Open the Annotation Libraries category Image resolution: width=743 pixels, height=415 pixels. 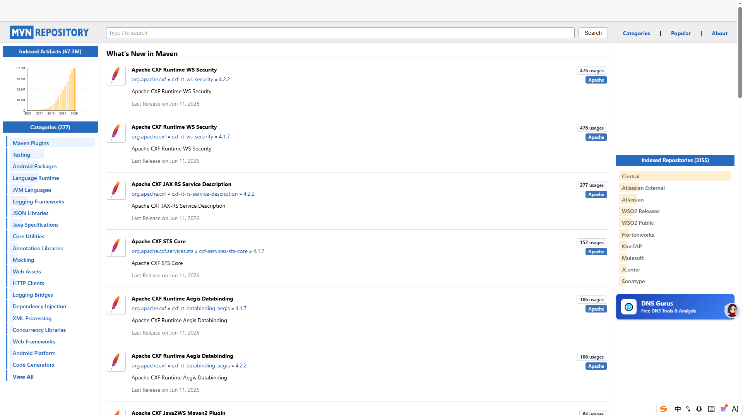point(38,248)
